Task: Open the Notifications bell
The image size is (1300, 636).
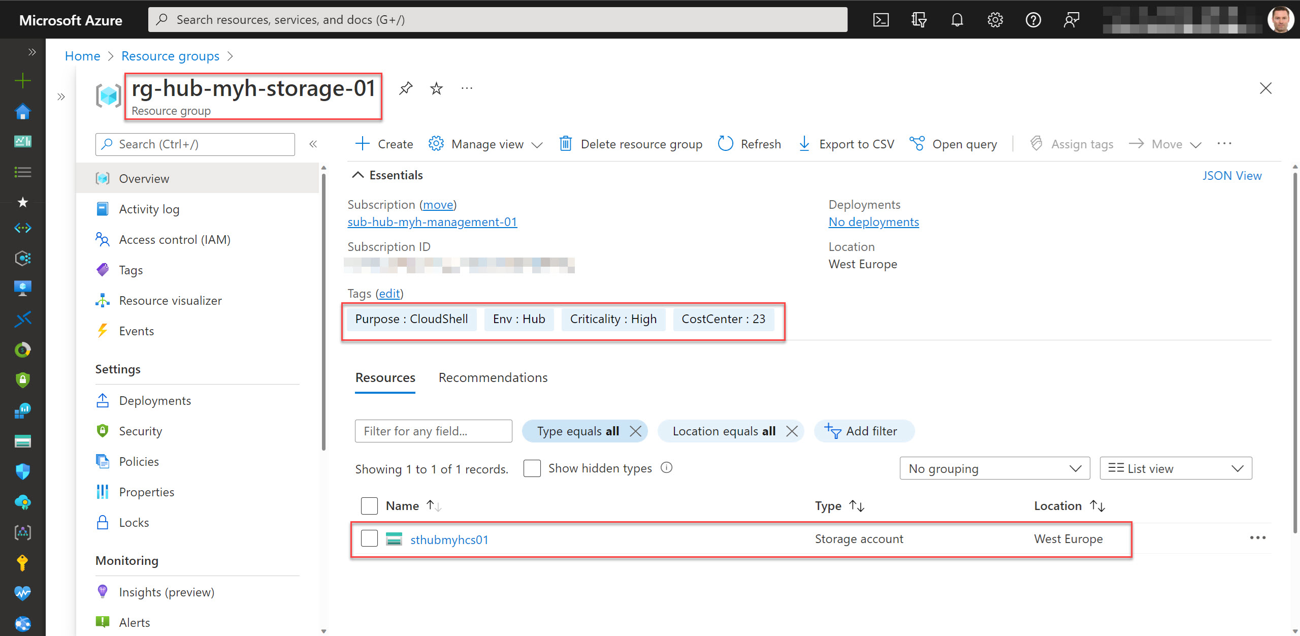Action: coord(957,19)
